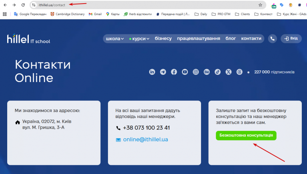Open Cambridge Dictionary bookmark
The image size is (307, 174).
click(68, 14)
